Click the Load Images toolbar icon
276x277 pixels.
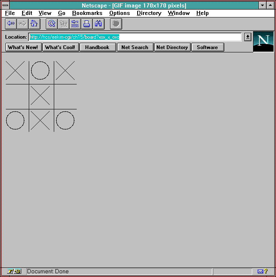(64, 24)
